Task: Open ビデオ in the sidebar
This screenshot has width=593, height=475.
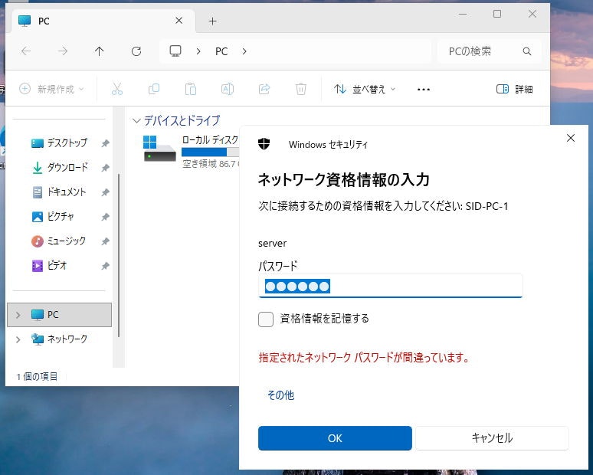Action: (57, 266)
